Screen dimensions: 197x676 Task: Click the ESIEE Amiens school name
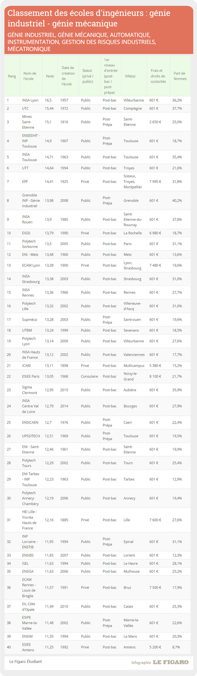coord(28,647)
